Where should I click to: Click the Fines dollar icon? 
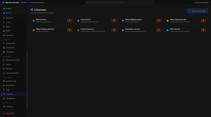pos(4,22)
